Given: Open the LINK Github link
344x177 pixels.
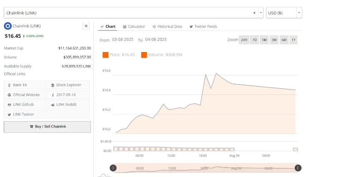Looking at the screenshot, I should click(x=23, y=104).
